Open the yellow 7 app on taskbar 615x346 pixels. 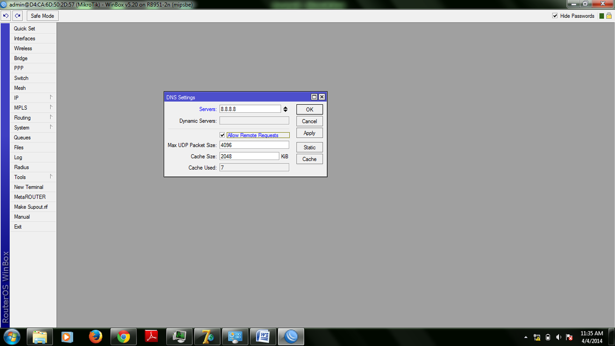pos(208,337)
